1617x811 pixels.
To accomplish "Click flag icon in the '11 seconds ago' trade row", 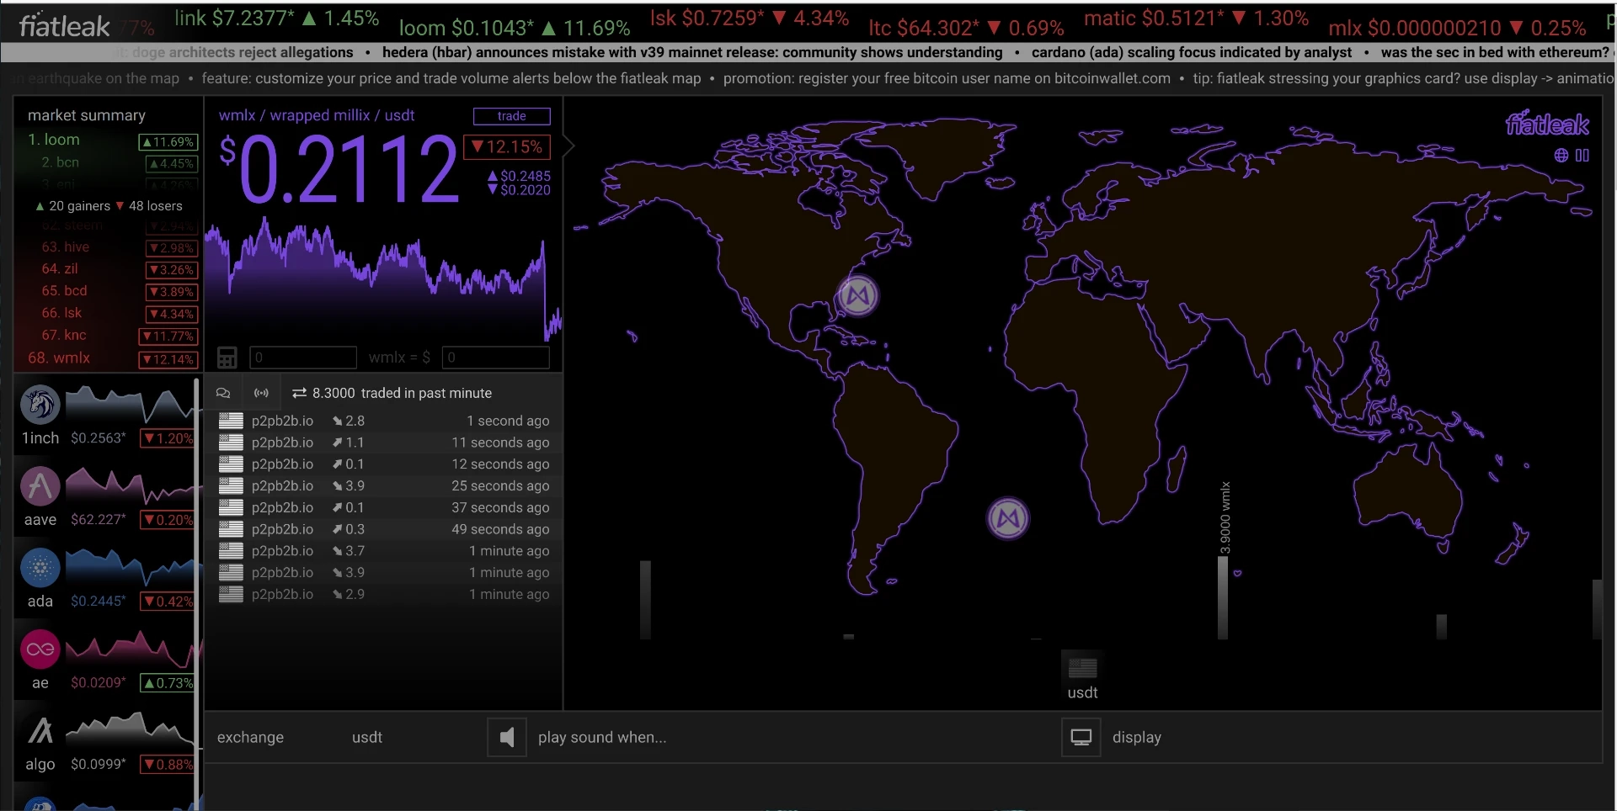I will coord(231,443).
